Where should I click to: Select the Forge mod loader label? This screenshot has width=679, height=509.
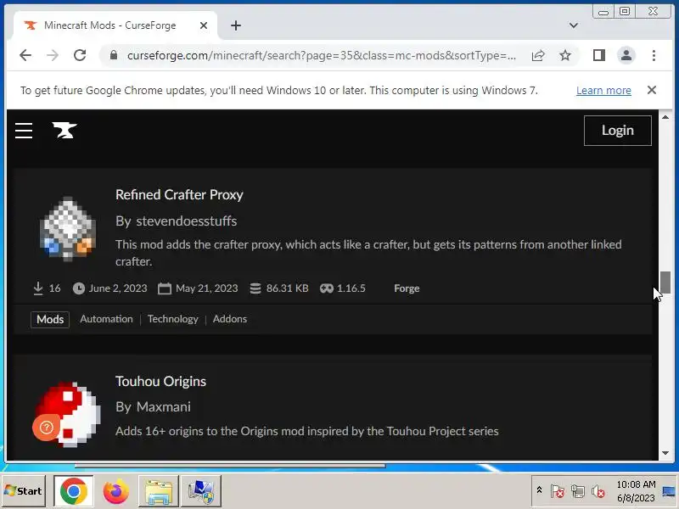click(x=407, y=288)
